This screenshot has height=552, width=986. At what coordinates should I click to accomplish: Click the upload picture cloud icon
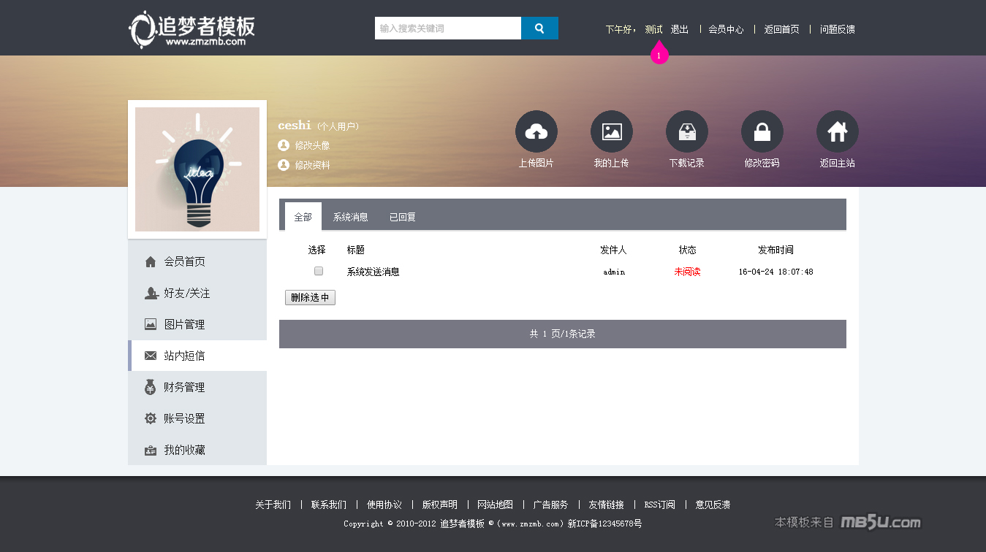coord(536,132)
